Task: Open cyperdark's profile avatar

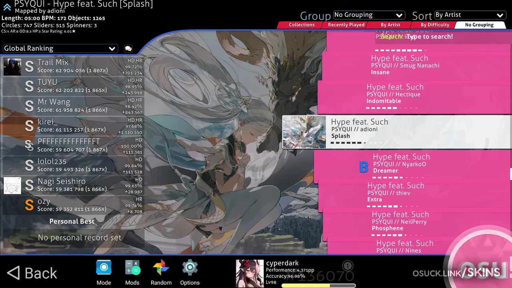Action: (x=250, y=274)
